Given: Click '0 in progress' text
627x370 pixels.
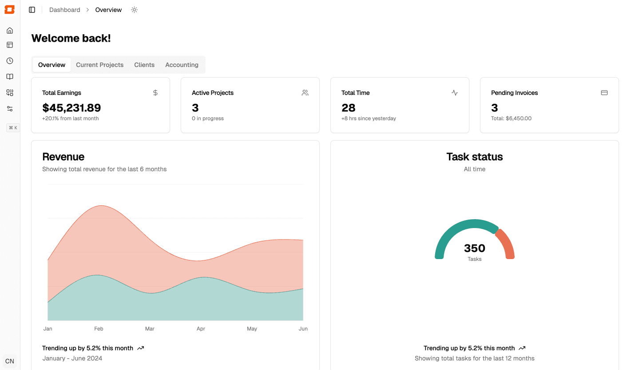Looking at the screenshot, I should pos(208,118).
